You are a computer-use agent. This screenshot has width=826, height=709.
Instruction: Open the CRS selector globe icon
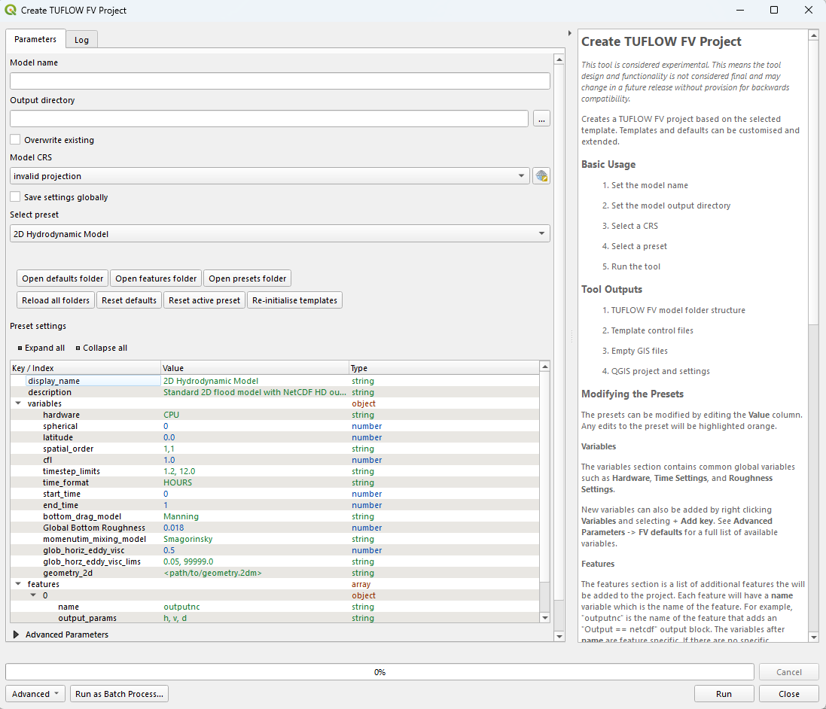(x=541, y=176)
